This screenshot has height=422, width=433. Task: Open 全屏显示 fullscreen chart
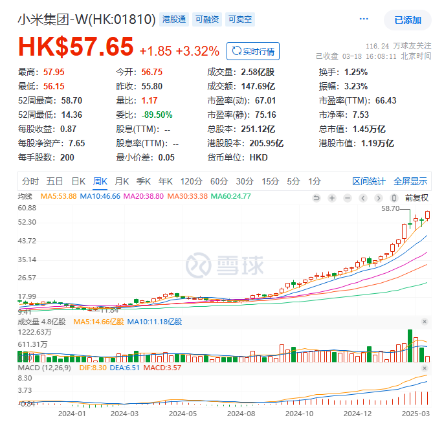tap(410, 181)
